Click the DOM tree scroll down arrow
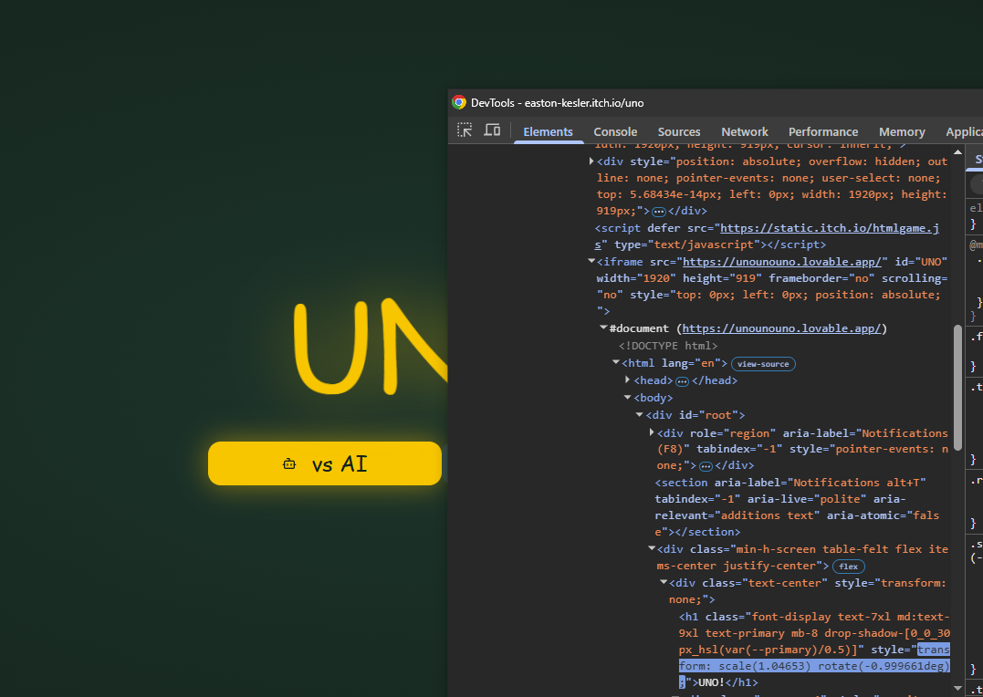Viewport: 983px width, 697px height. [x=957, y=688]
